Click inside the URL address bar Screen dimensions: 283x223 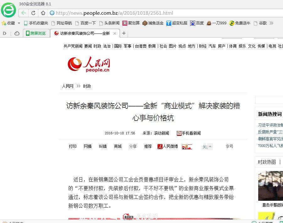click(157, 13)
